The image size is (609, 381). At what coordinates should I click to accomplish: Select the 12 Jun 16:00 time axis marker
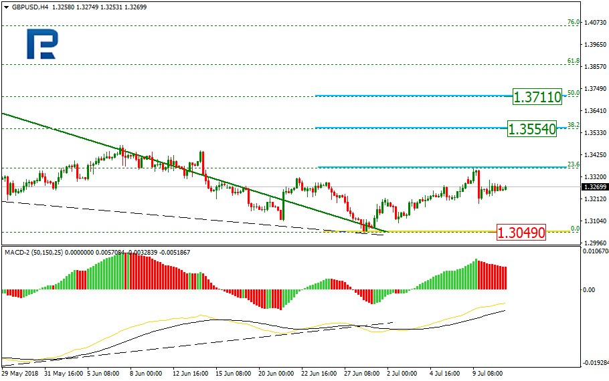190,374
